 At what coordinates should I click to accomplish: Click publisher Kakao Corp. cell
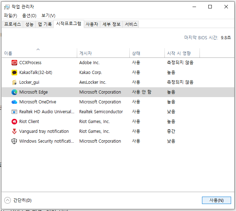[x=90, y=73]
